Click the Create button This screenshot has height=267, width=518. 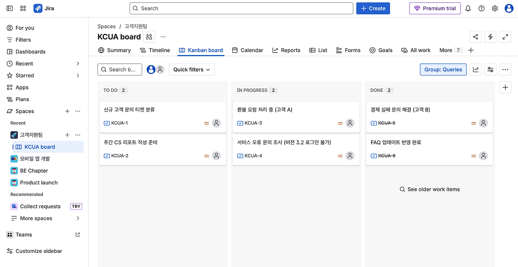(373, 8)
